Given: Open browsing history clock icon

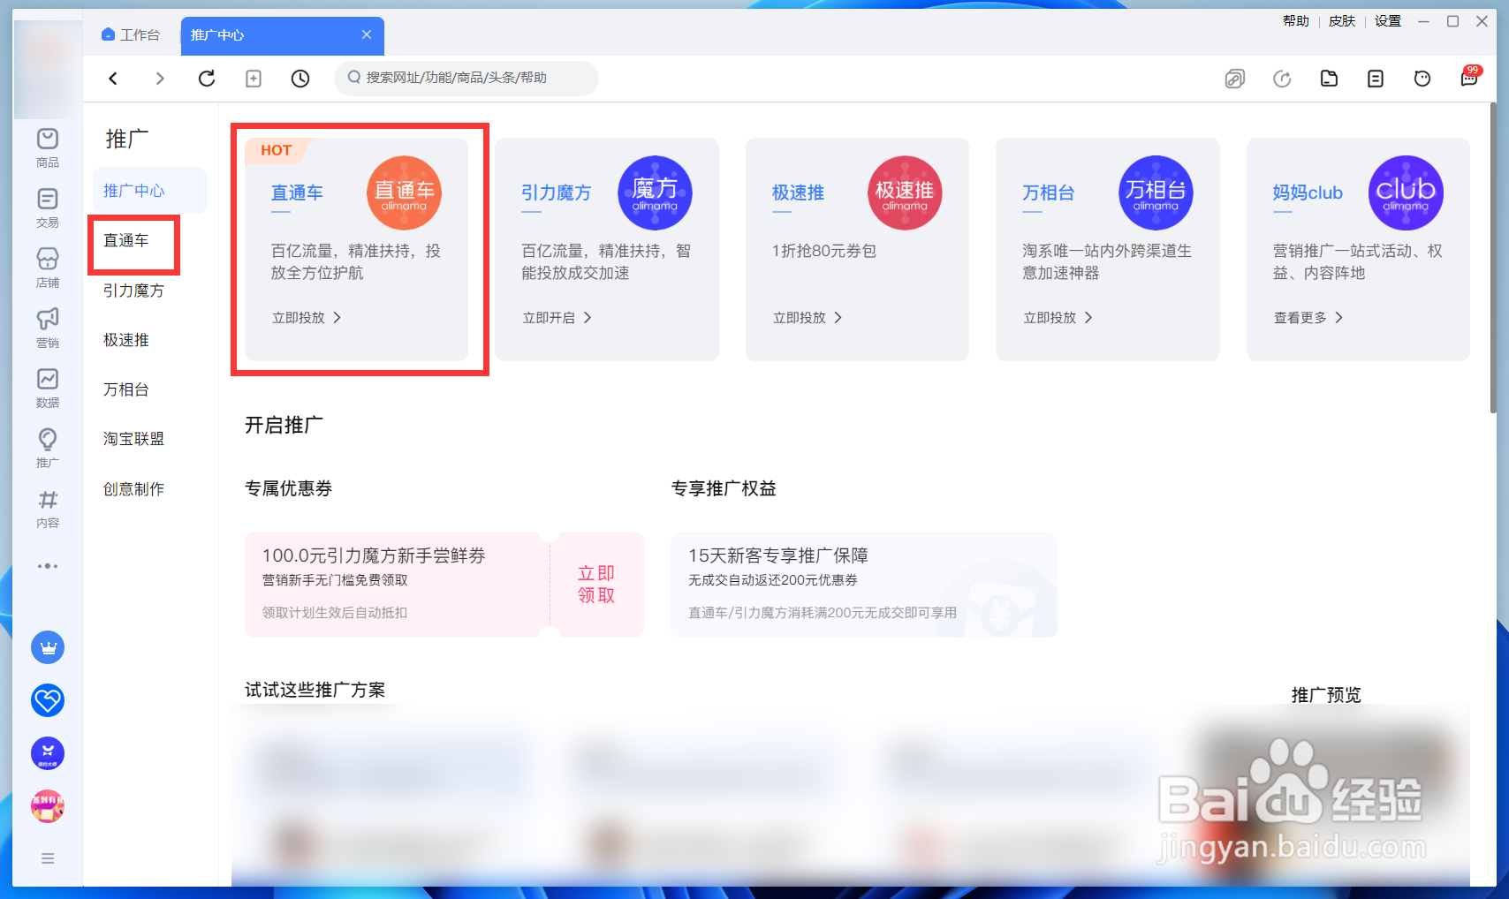Looking at the screenshot, I should click(x=300, y=79).
